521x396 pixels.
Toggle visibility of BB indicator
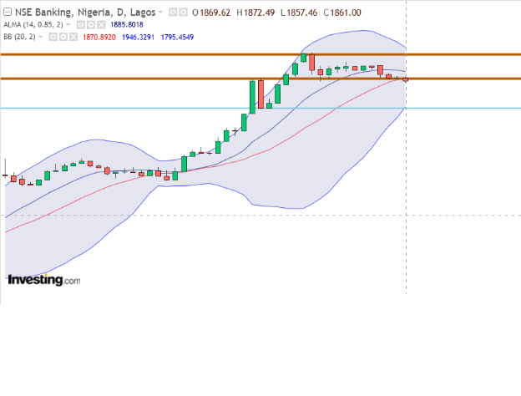pyautogui.click(x=51, y=37)
